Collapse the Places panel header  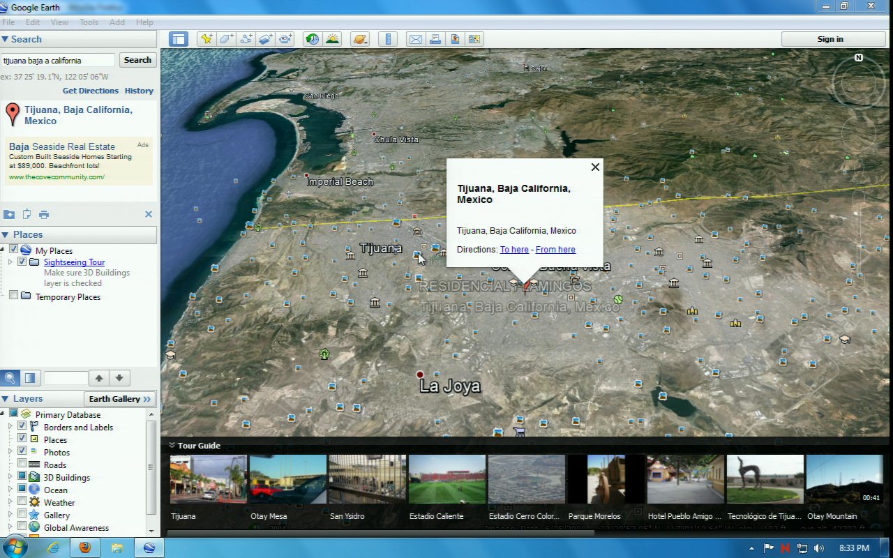click(x=6, y=235)
